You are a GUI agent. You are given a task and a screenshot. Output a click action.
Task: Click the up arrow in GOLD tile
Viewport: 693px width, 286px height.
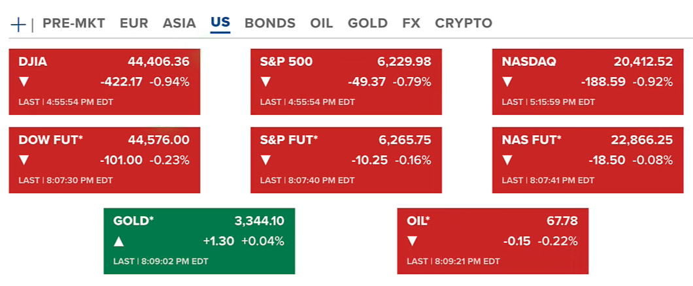click(119, 242)
